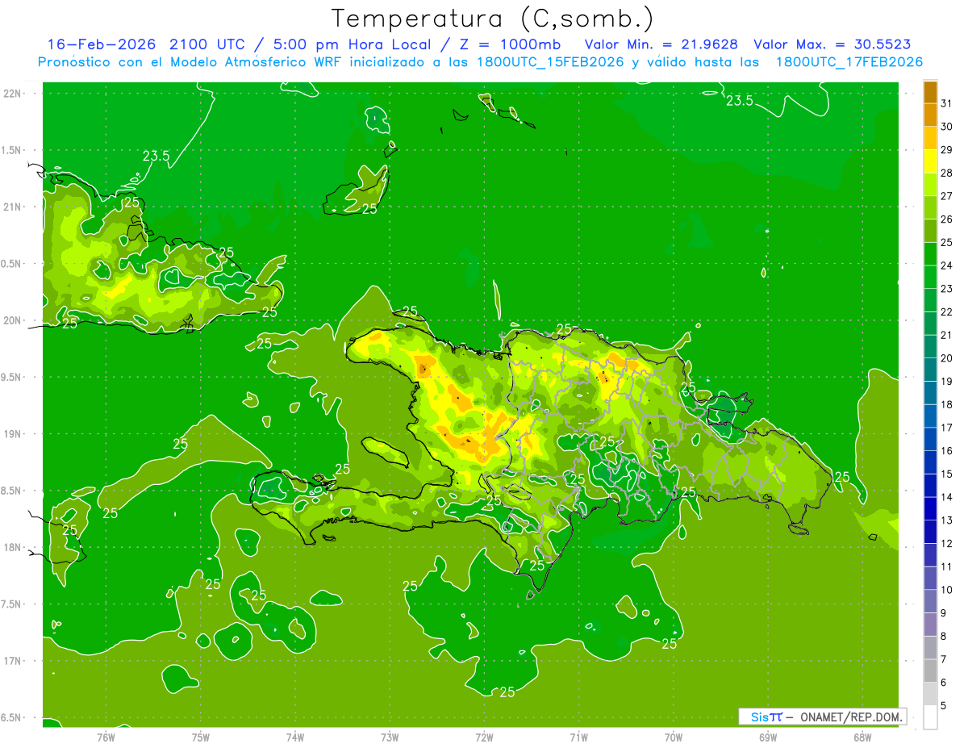The image size is (968, 748).
Task: Select the gray swatch between legend 7 and 8
Action: coord(930,647)
